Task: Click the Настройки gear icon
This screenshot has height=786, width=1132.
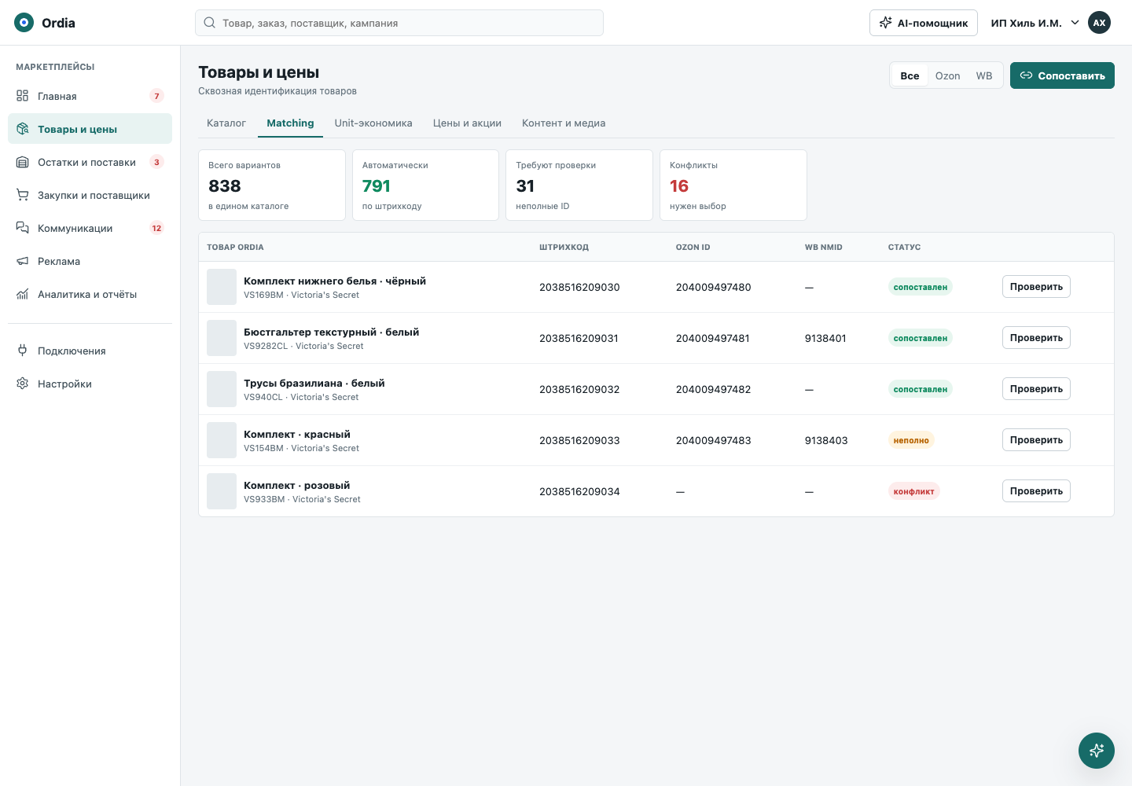Action: coord(23,384)
